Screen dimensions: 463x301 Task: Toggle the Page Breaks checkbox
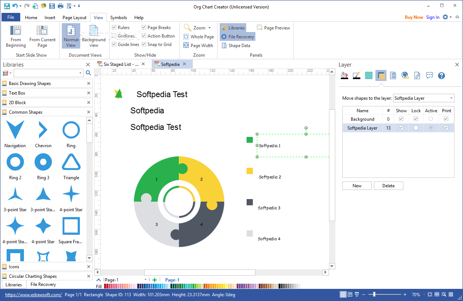pyautogui.click(x=144, y=28)
